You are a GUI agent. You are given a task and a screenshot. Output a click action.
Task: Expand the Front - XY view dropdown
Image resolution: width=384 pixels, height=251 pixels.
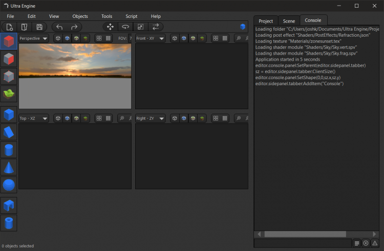(x=150, y=38)
